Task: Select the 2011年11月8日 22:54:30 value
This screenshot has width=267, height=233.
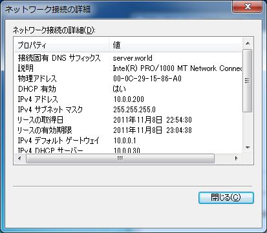Action: tap(153, 120)
